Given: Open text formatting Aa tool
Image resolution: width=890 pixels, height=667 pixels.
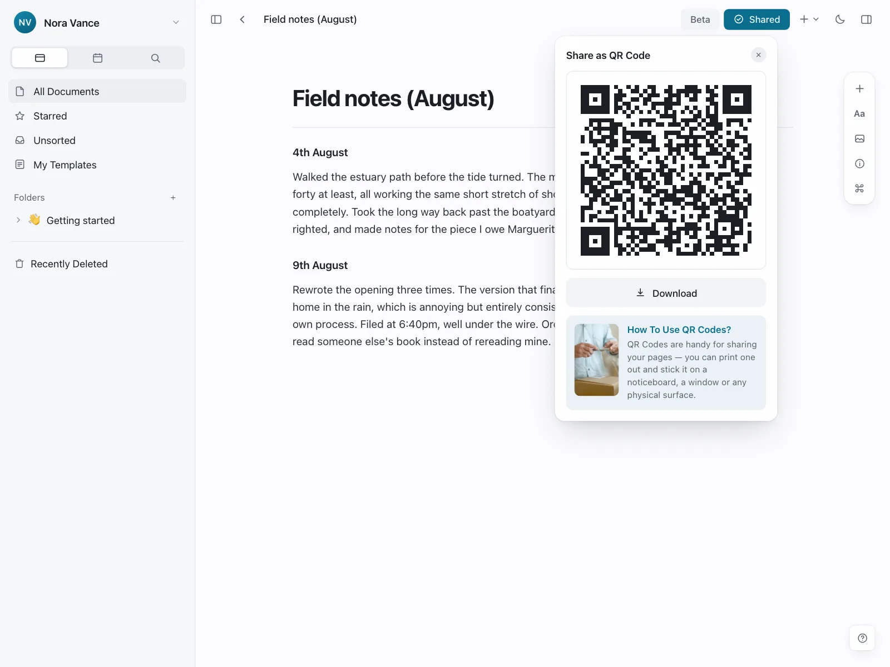Looking at the screenshot, I should [x=859, y=113].
